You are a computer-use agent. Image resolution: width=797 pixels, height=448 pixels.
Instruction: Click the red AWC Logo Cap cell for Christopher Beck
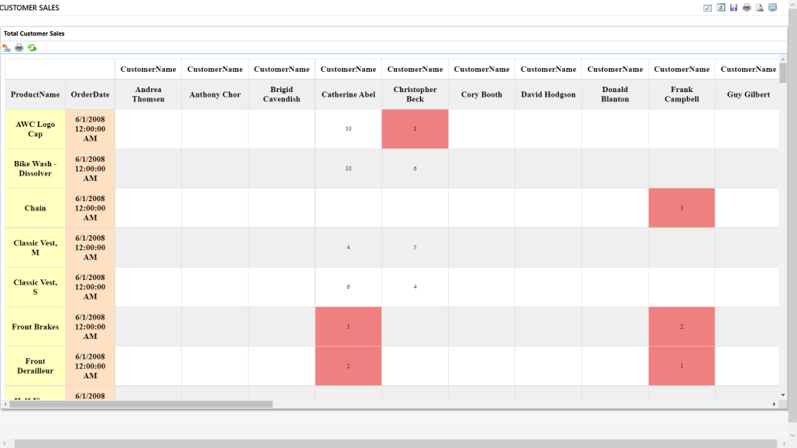[415, 129]
